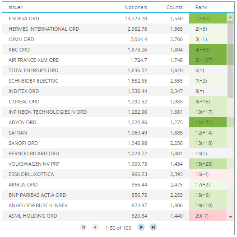Click rank cell 2(+3)
Image resolution: width=237 pixels, height=237 pixels.
click(x=208, y=29)
